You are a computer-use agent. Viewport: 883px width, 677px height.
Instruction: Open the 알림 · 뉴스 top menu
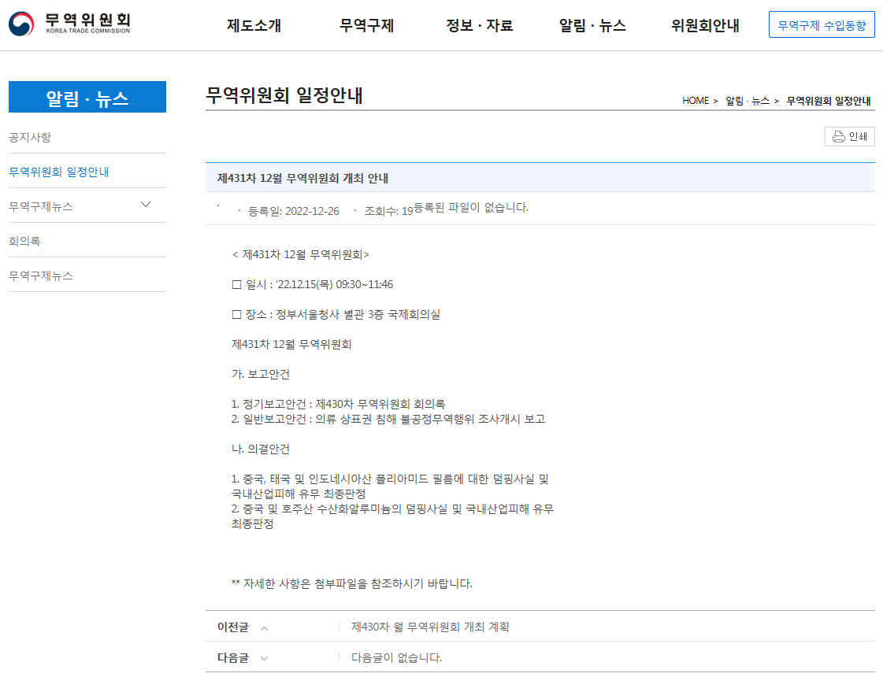point(592,25)
